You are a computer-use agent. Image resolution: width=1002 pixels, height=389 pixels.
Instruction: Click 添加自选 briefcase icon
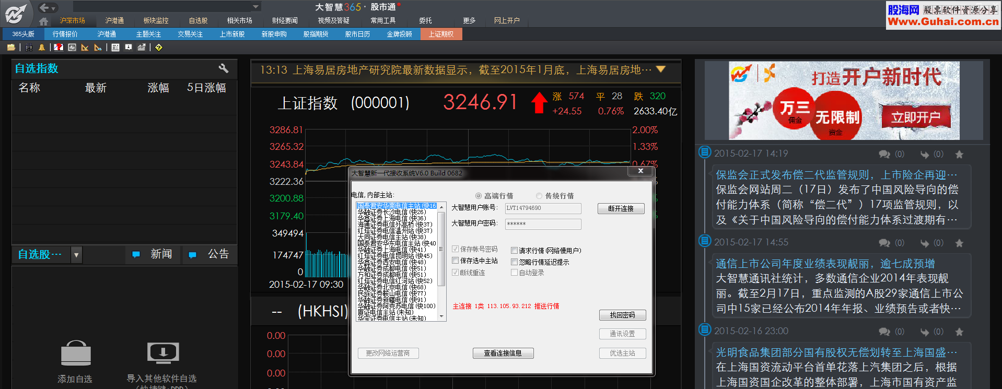[x=76, y=353]
